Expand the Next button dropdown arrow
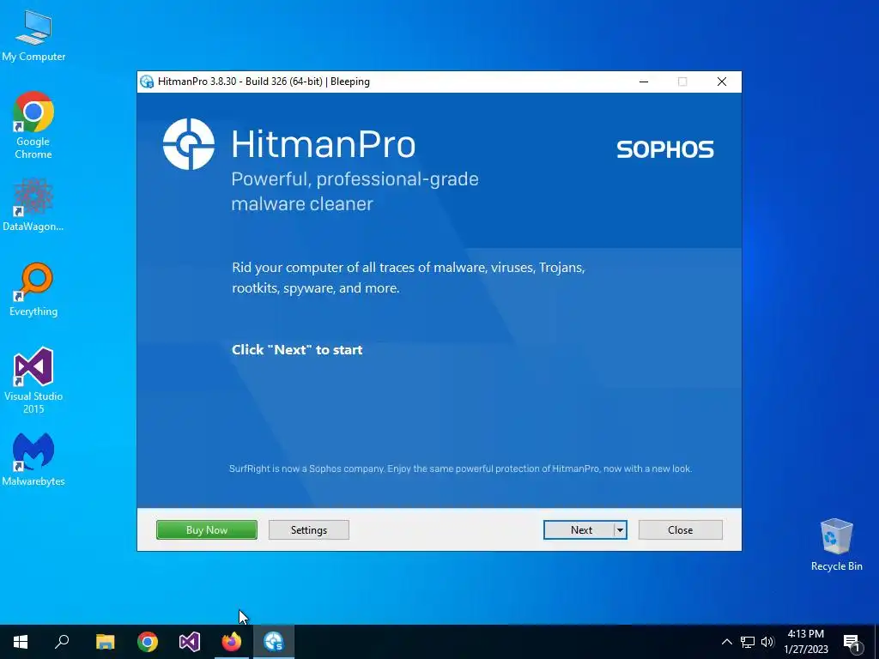 (x=620, y=529)
